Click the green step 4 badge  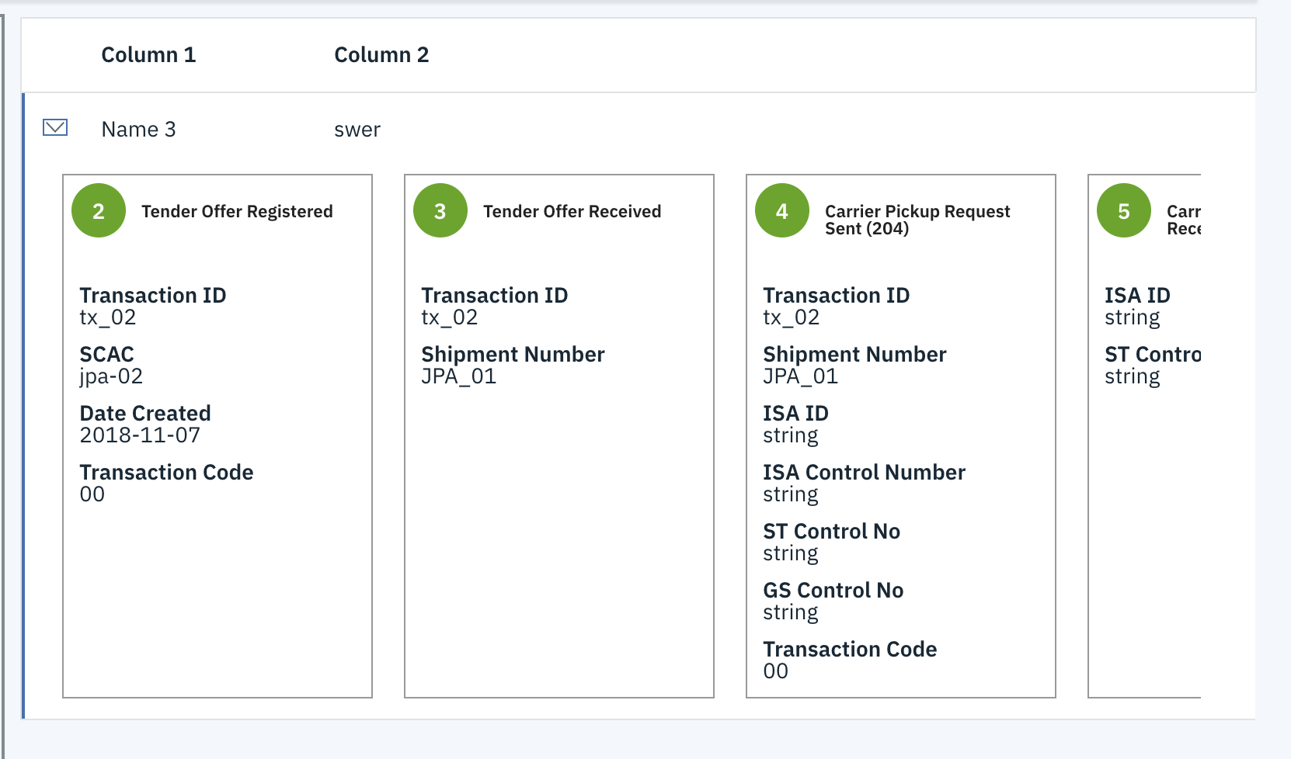point(782,210)
